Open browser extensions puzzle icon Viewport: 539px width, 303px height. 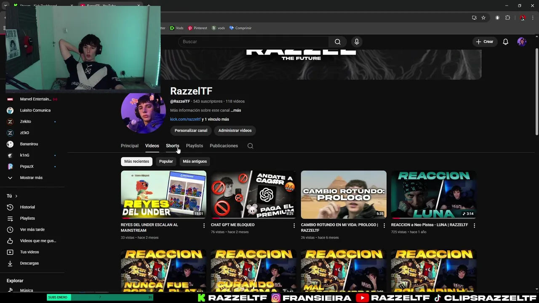tap(507, 18)
